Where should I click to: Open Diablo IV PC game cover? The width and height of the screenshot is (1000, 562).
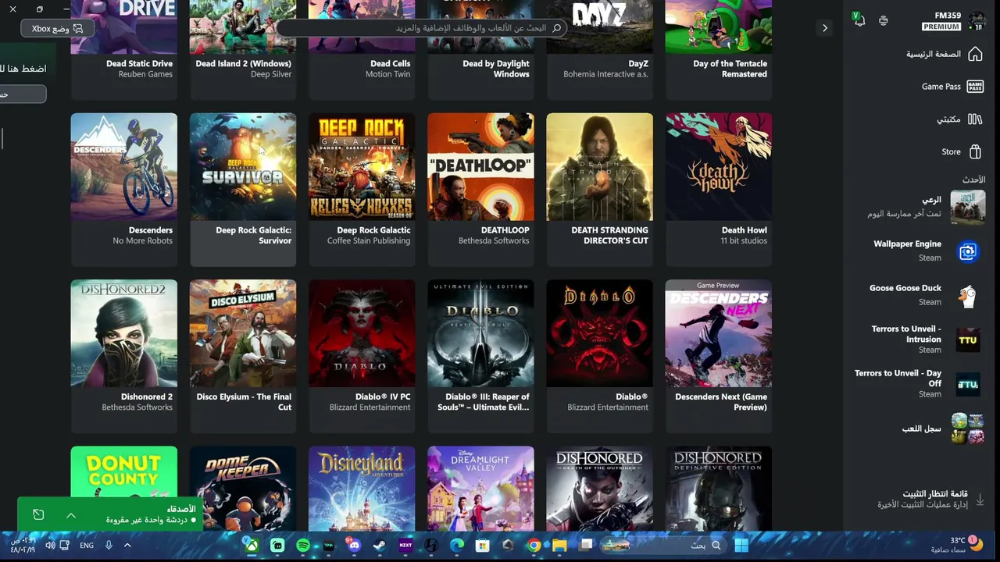coord(362,333)
